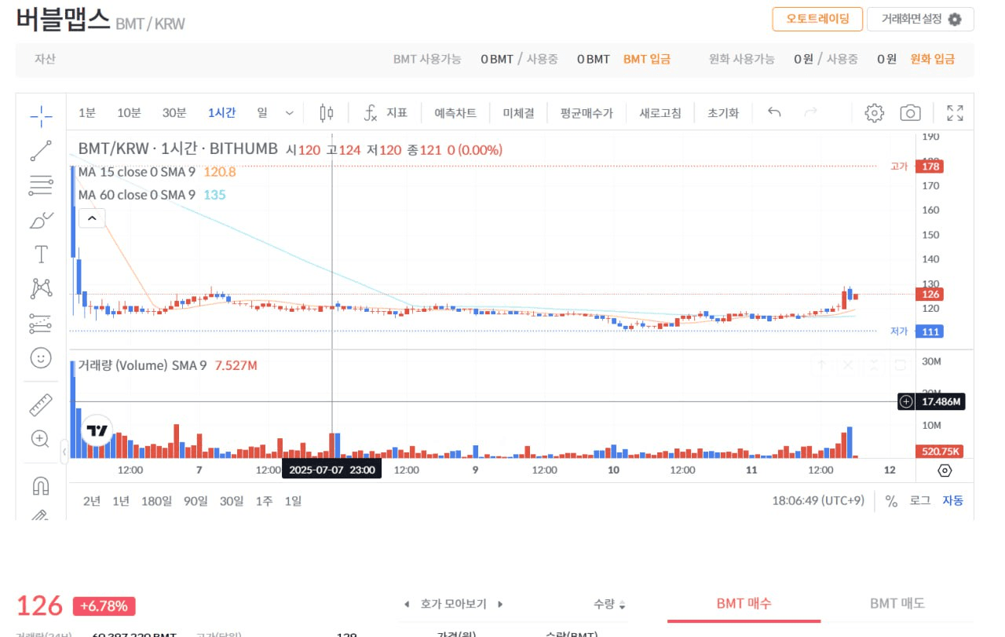Open timezone selector 18:06:49 (UTC+9)

click(818, 500)
